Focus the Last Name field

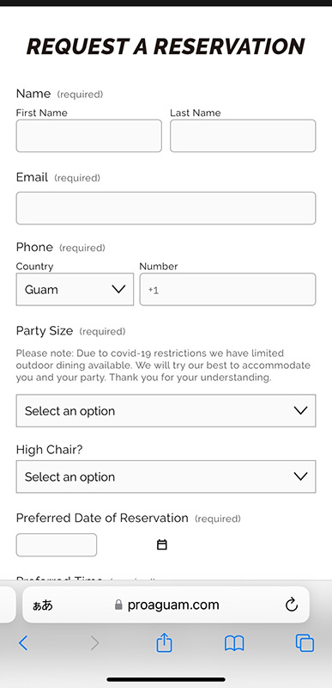tap(243, 136)
